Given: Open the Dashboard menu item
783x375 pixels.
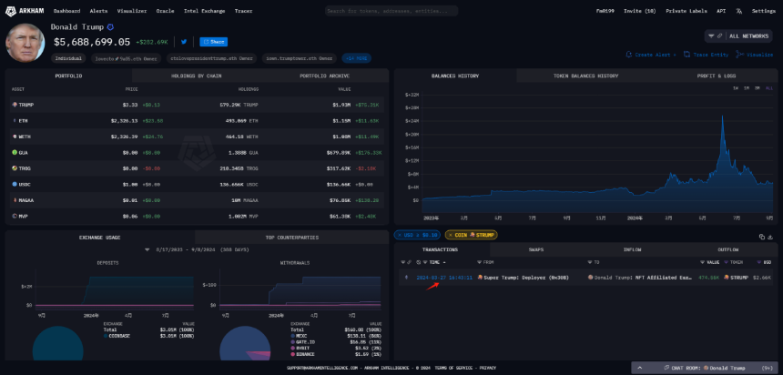Looking at the screenshot, I should point(66,11).
